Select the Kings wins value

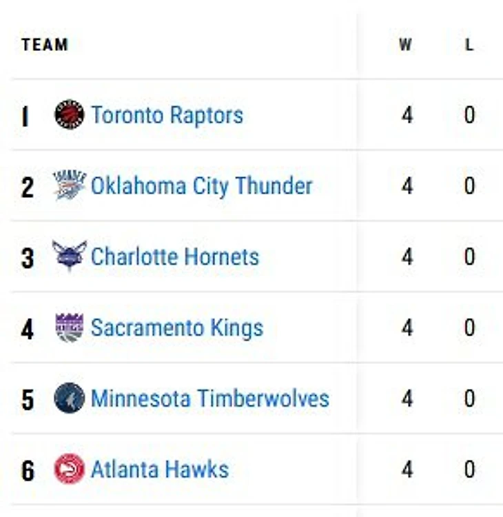click(407, 327)
